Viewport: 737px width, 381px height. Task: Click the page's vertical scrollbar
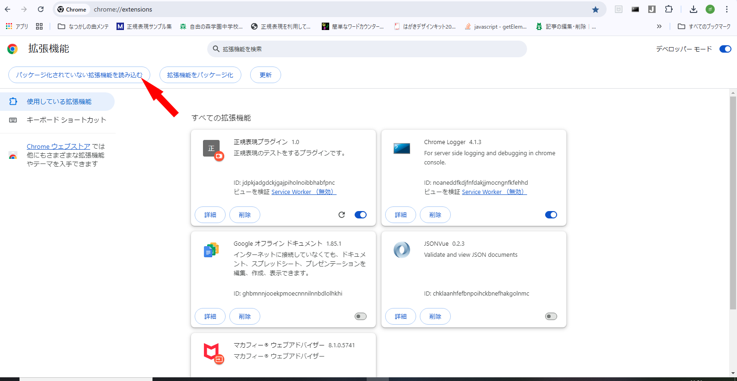[x=733, y=203]
